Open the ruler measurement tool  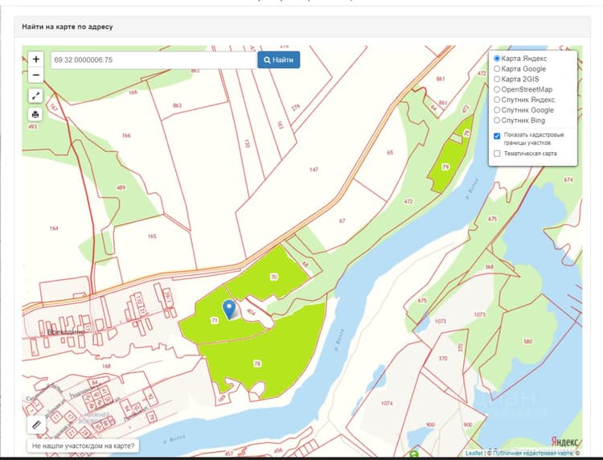[36, 425]
